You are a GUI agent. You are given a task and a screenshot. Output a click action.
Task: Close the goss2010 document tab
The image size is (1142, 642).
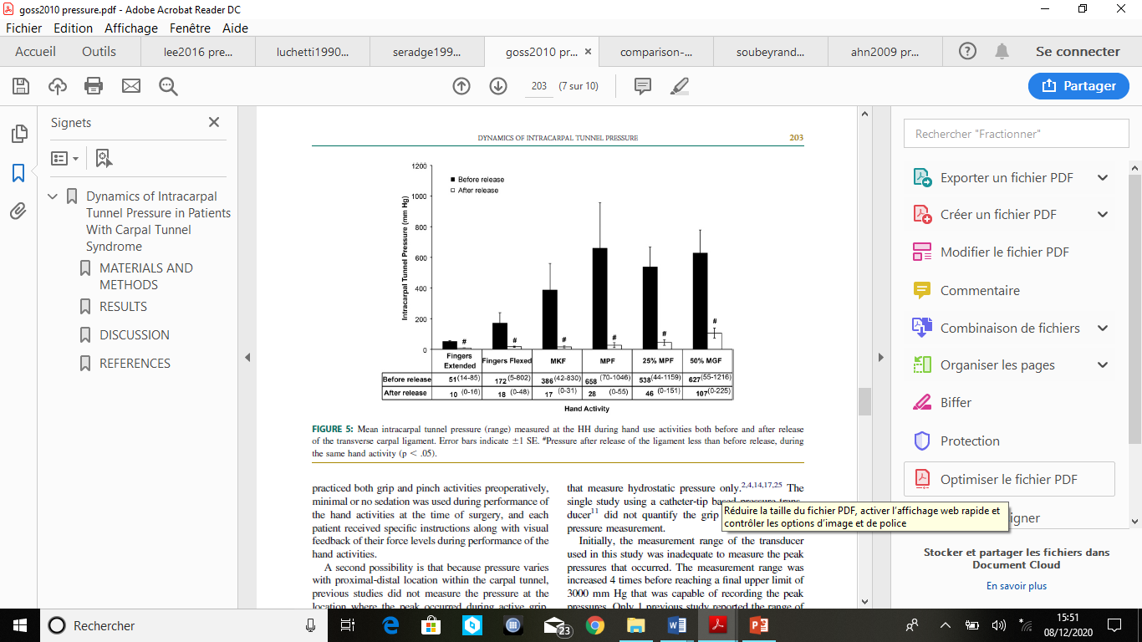[588, 52]
